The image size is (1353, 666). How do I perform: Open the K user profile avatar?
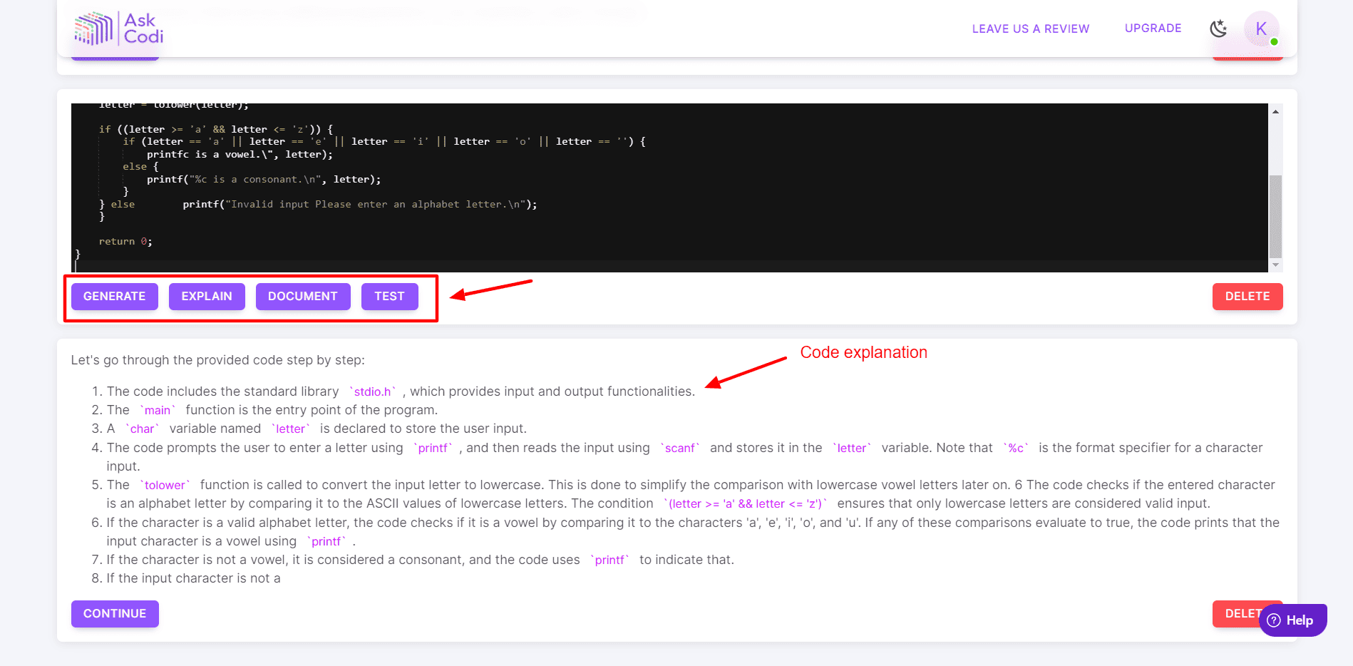coord(1261,29)
